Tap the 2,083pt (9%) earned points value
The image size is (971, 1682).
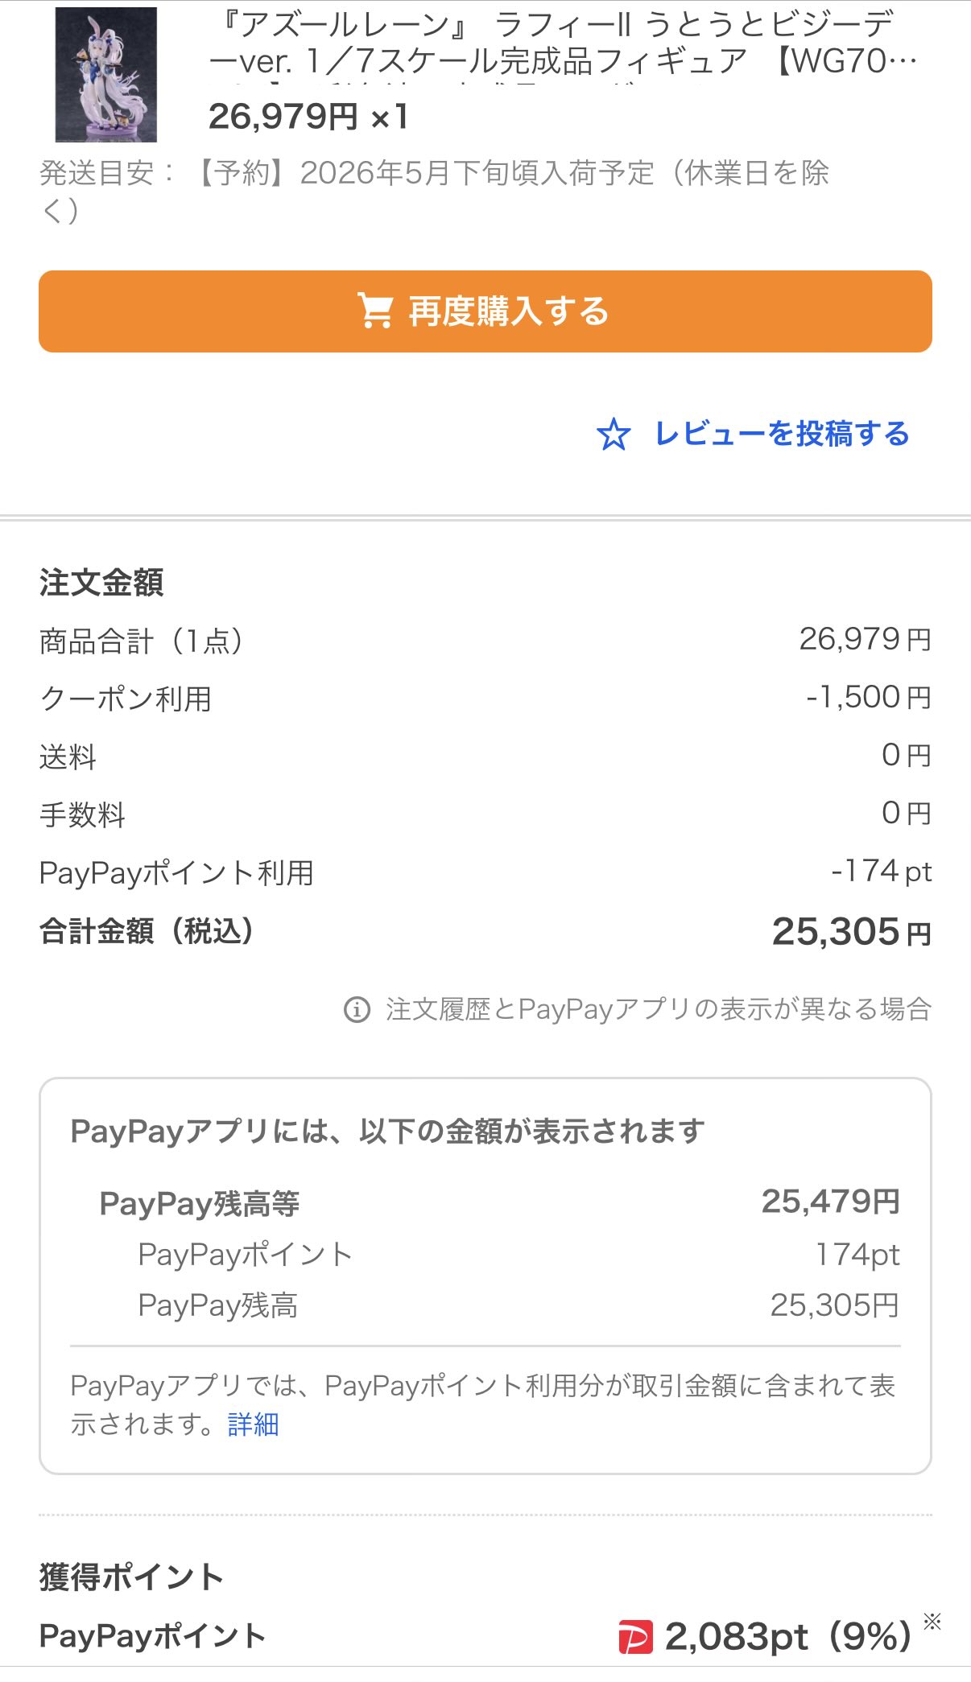pyautogui.click(x=787, y=1637)
